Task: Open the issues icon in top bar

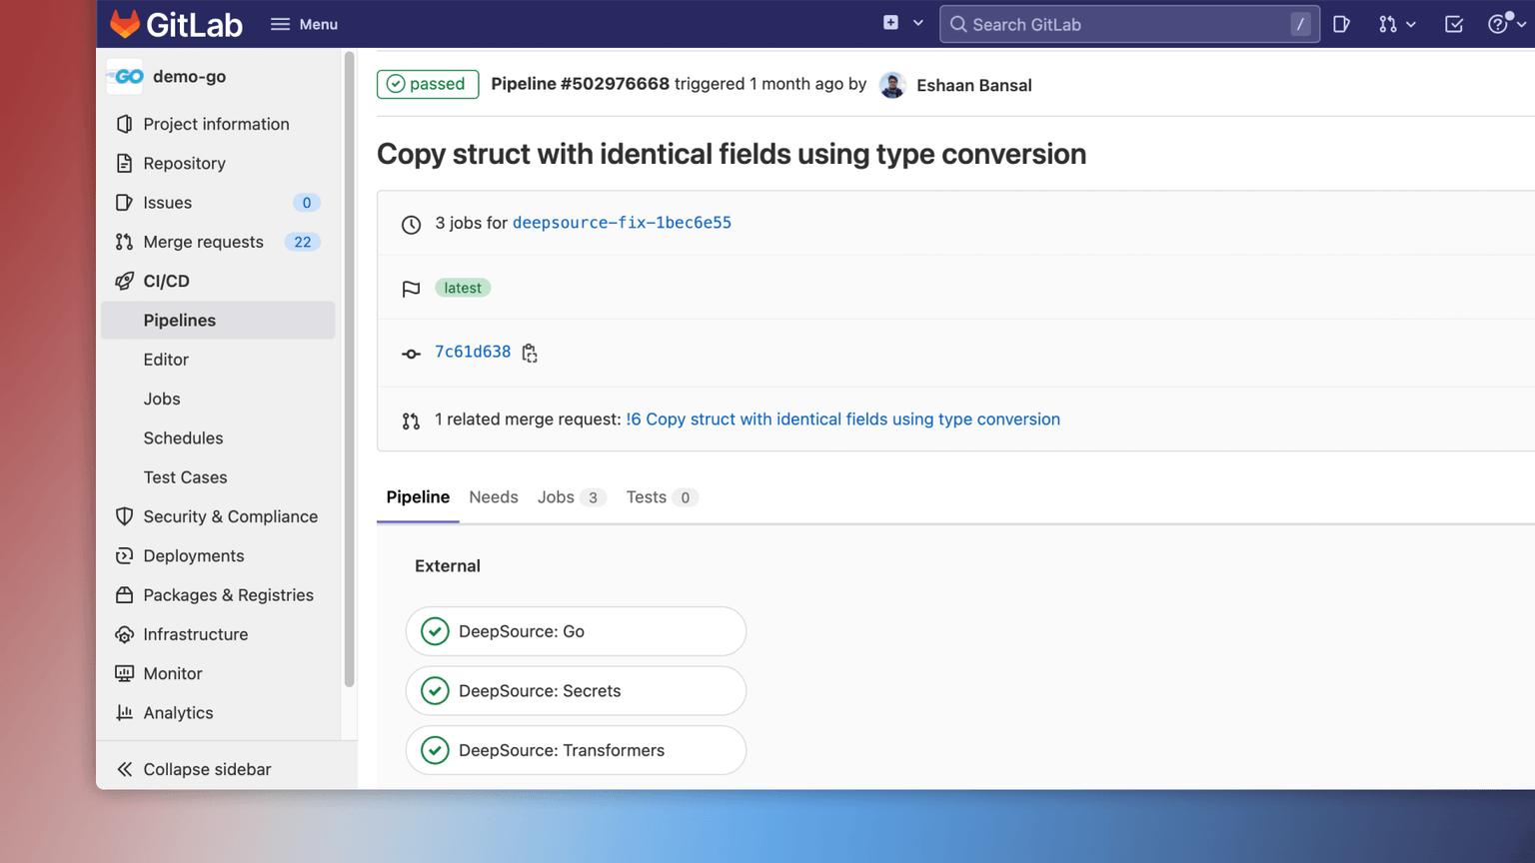Action: click(1341, 24)
